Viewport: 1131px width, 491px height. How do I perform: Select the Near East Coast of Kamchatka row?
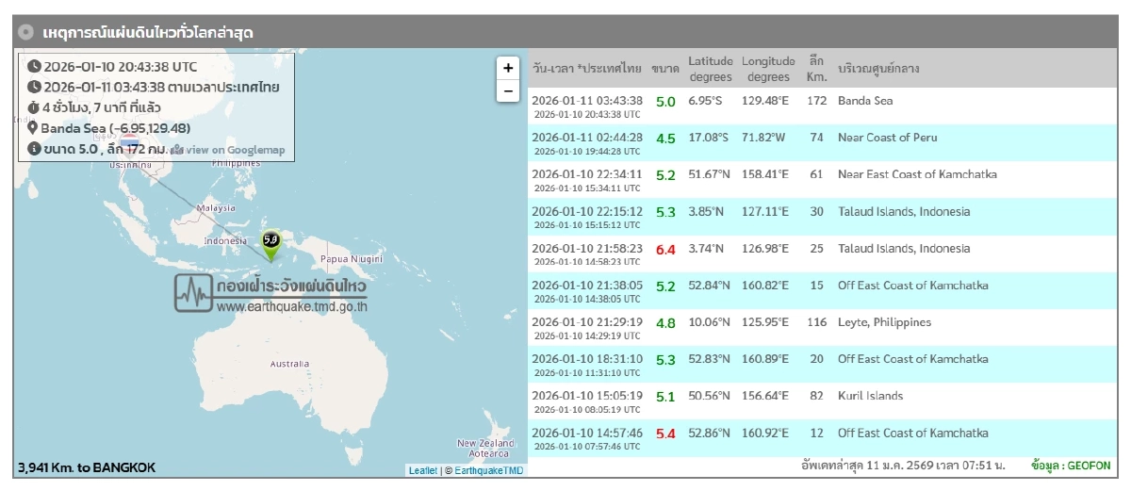pos(820,180)
